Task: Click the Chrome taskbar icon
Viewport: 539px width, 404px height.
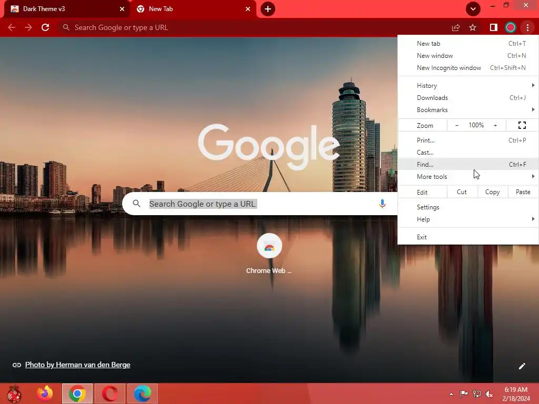Action: (77, 393)
